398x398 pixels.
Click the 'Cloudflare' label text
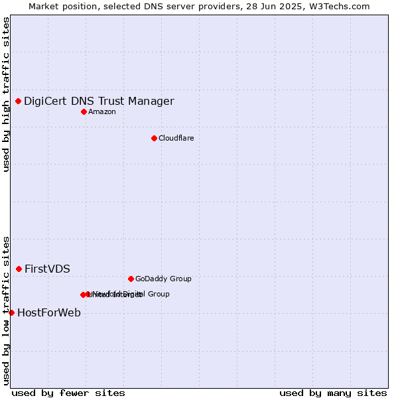click(x=176, y=138)
